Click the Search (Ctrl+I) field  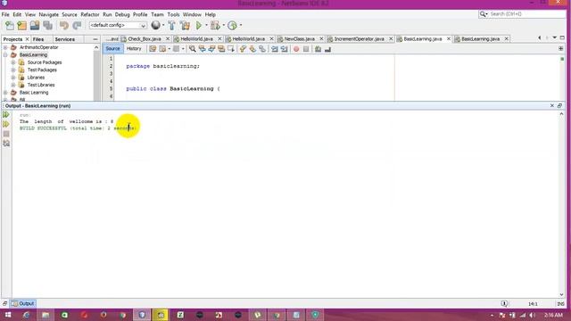point(522,14)
